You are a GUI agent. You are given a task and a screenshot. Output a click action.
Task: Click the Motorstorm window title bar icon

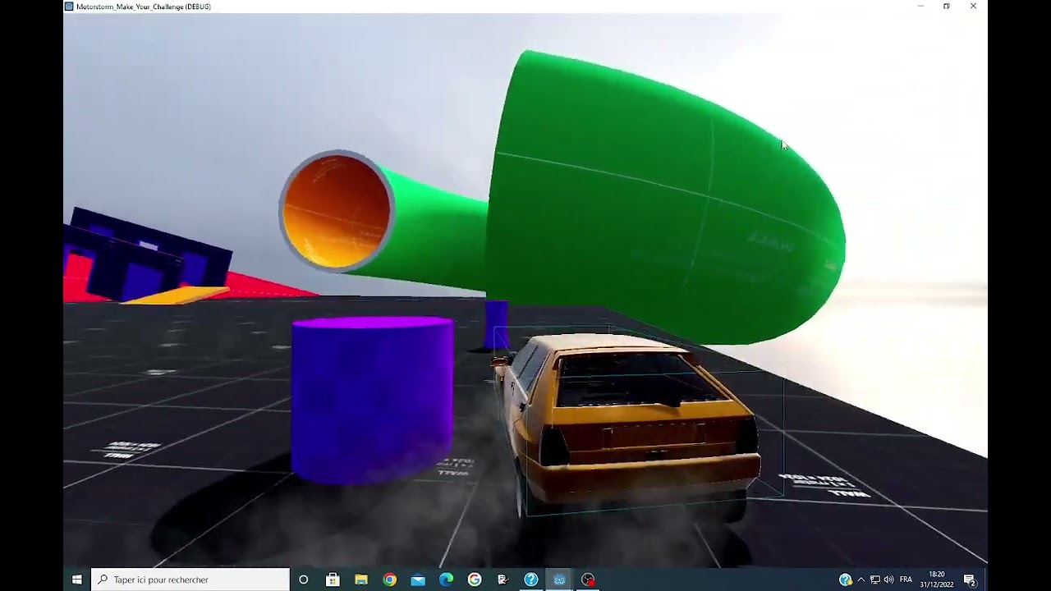(x=69, y=7)
